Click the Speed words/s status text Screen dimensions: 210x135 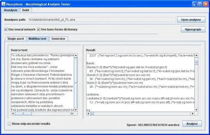click(153, 125)
